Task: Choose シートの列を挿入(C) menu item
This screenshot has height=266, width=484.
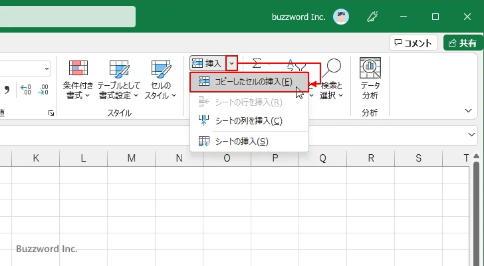Action: 249,120
